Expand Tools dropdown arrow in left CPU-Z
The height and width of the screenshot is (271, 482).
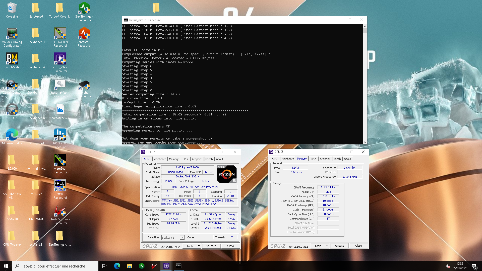(199, 246)
